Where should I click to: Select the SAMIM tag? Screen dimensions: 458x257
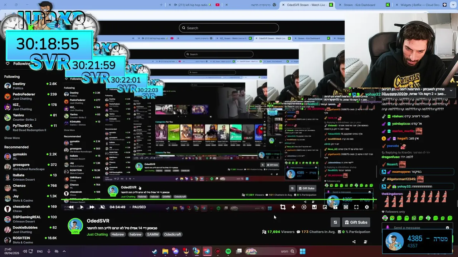click(153, 235)
